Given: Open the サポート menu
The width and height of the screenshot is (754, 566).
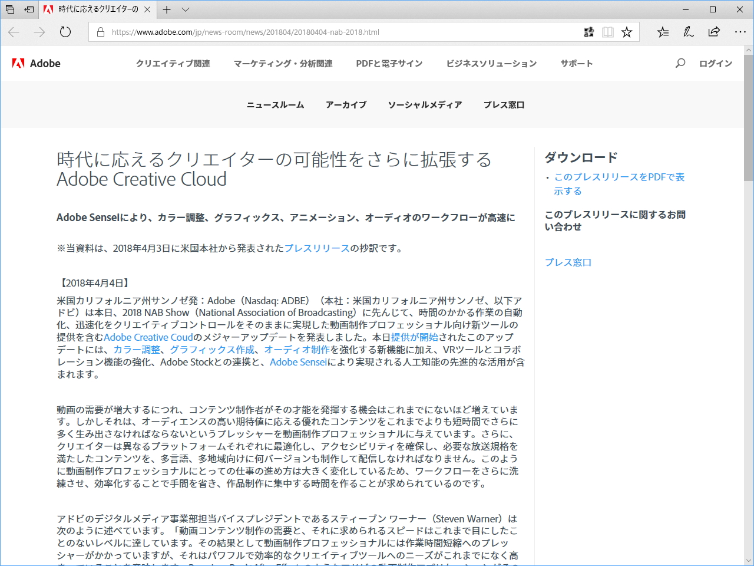Looking at the screenshot, I should tap(577, 64).
